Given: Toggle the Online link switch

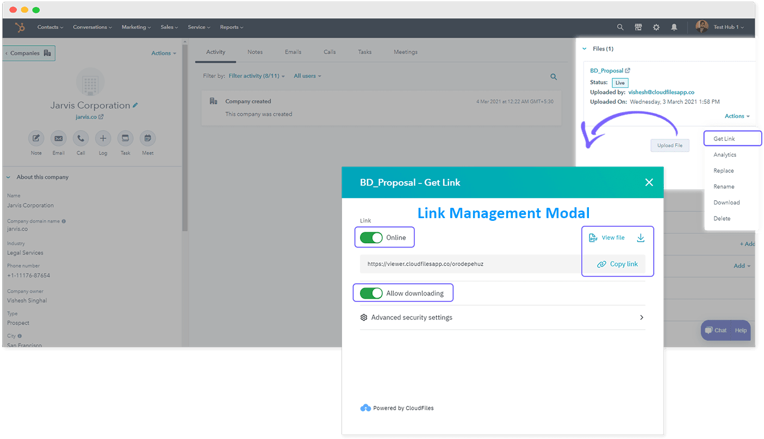Looking at the screenshot, I should [371, 238].
